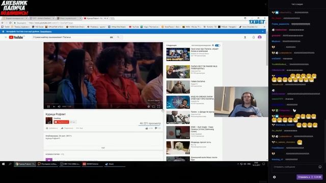Select Chrome window in the taskbar

coord(25,164)
